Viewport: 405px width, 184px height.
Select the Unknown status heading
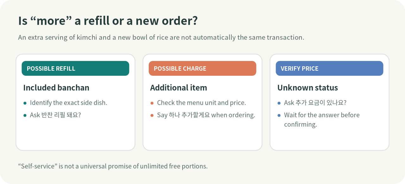(308, 88)
